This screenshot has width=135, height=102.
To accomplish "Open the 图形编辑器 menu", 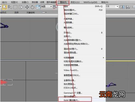I will (51, 2).
